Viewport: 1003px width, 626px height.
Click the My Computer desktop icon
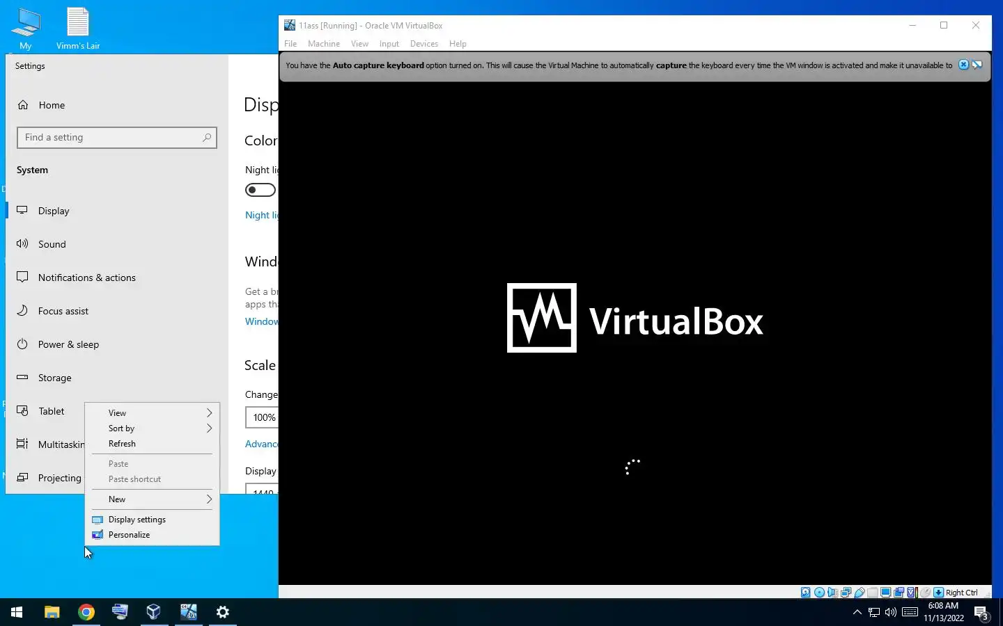coord(26,29)
